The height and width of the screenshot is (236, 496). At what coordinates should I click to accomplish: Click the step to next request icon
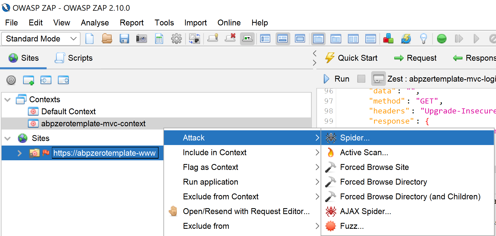(x=459, y=39)
